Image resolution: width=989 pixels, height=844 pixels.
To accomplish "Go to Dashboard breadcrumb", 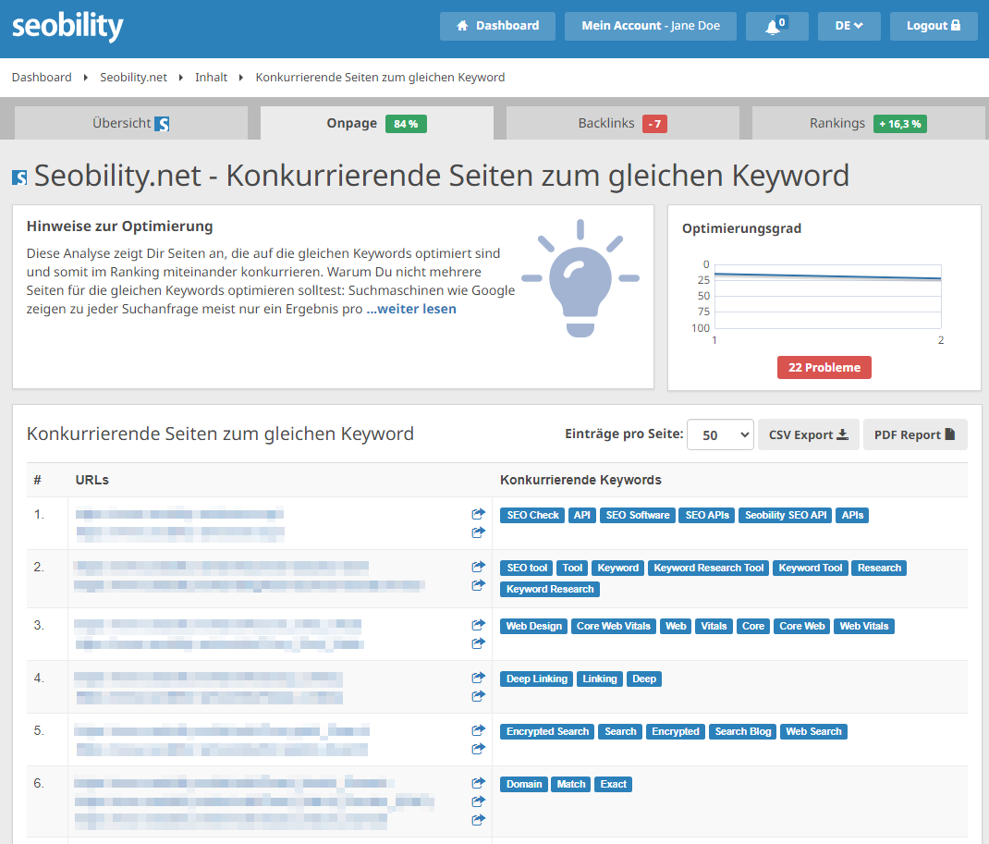I will point(42,78).
